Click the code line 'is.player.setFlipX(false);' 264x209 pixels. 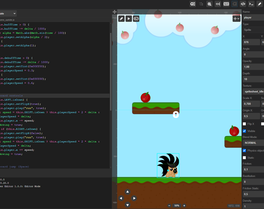pyautogui.click(x=21, y=133)
